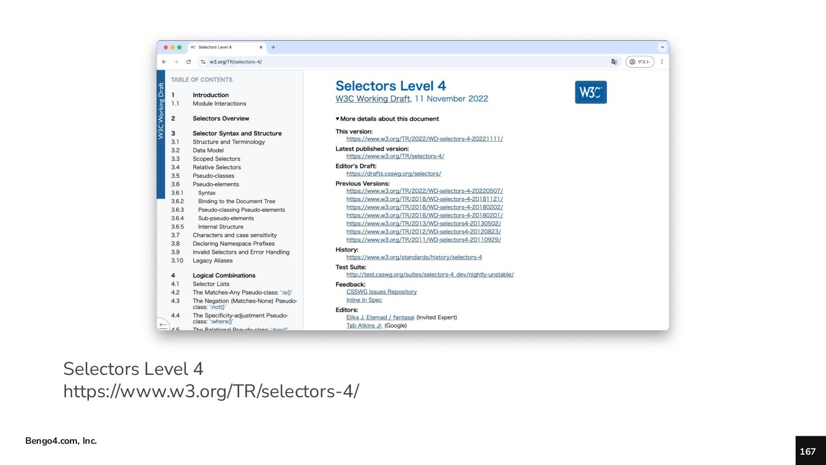826x465 pixels.
Task: Open the standards history selectors-4 link
Action: click(x=414, y=257)
